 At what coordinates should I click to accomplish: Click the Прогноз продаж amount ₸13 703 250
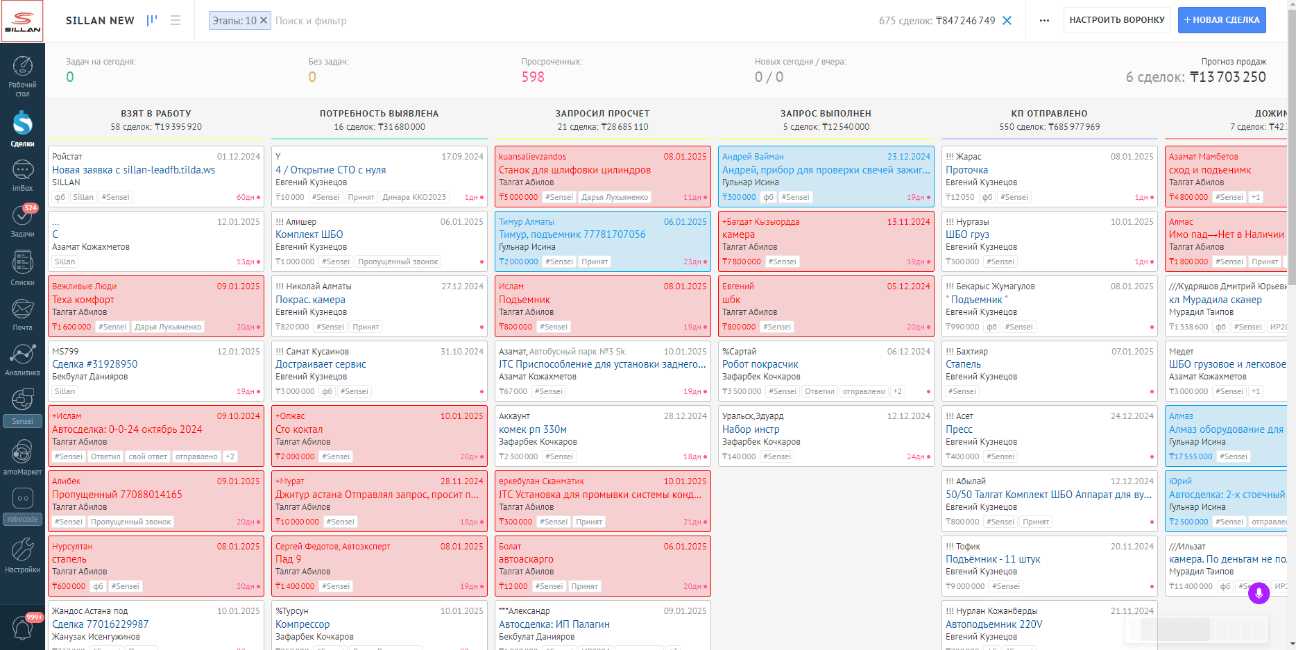[1228, 77]
